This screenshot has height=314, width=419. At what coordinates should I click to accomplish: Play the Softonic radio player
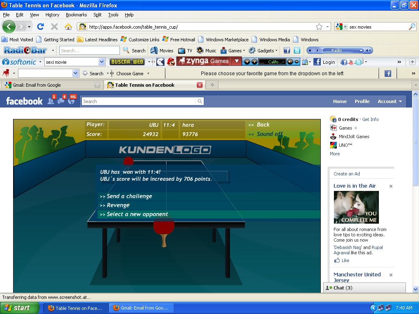click(x=254, y=62)
